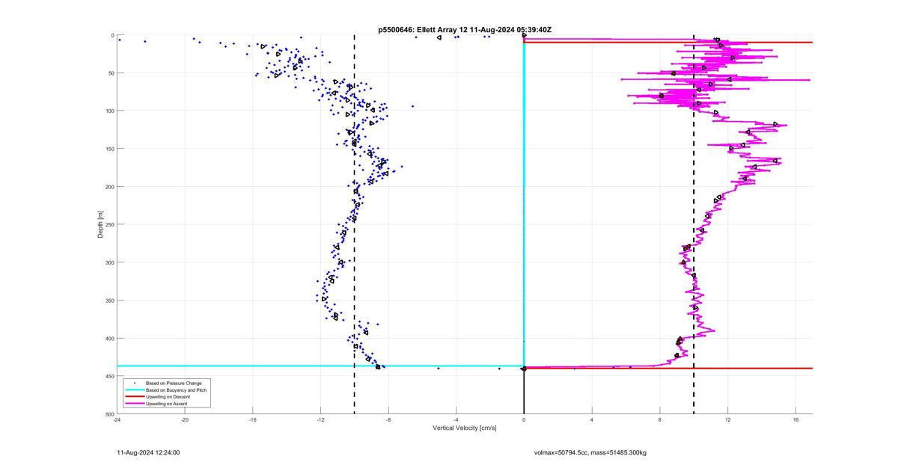
Task: Click the depth axis tick "500"
Action: pos(109,414)
